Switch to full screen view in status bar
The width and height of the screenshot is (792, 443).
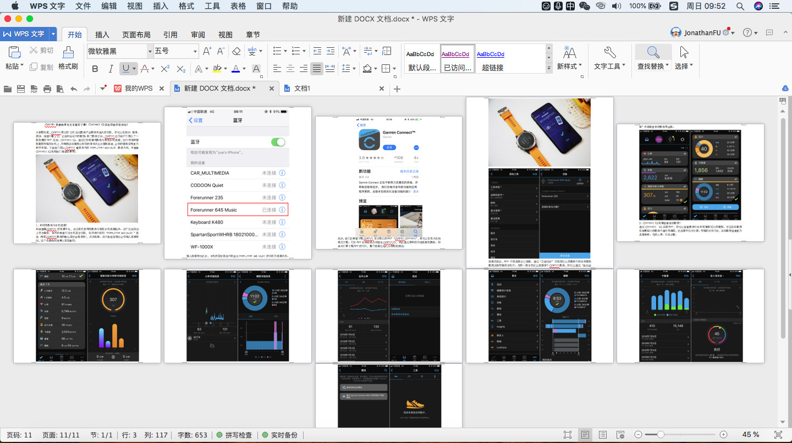(x=568, y=435)
